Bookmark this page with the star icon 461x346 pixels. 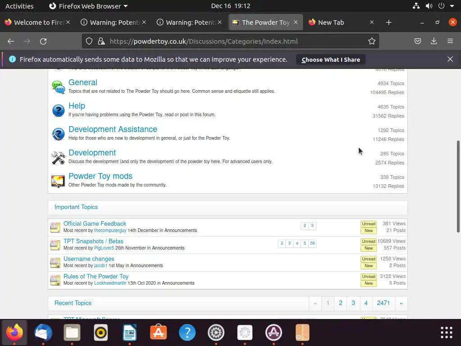371,41
